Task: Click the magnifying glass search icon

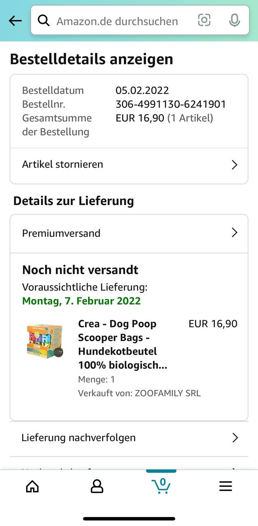Action: [x=43, y=21]
